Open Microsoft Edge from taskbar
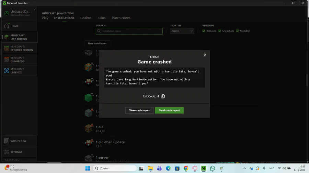The width and height of the screenshot is (309, 173). 168,168
